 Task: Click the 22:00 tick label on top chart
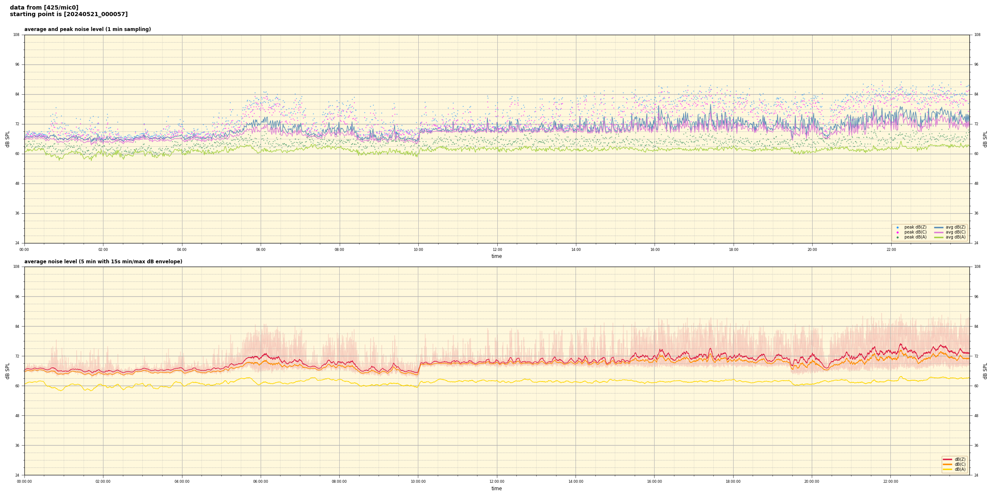click(x=891, y=250)
